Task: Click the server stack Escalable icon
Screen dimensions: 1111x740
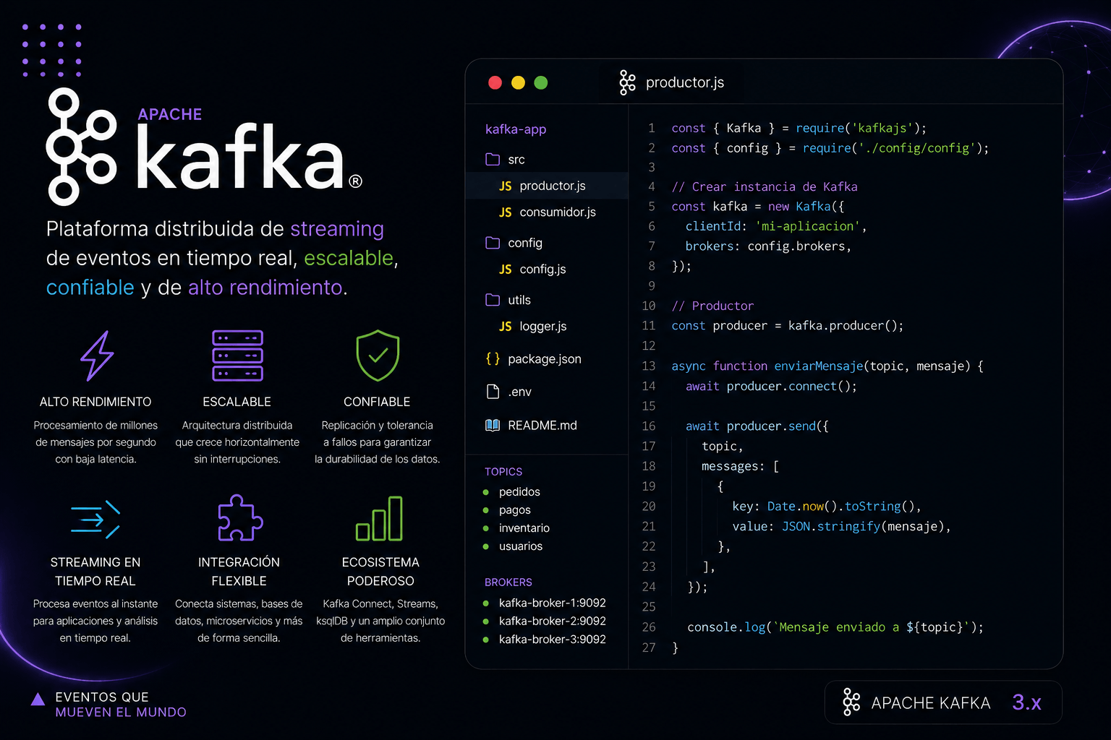Action: click(237, 356)
